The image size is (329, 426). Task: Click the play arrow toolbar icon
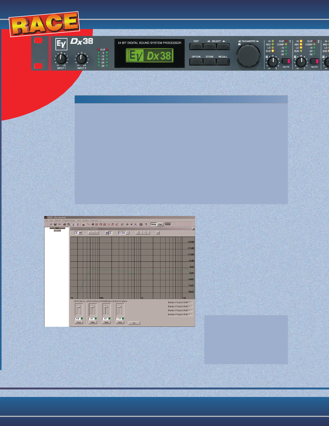[x=127, y=224]
